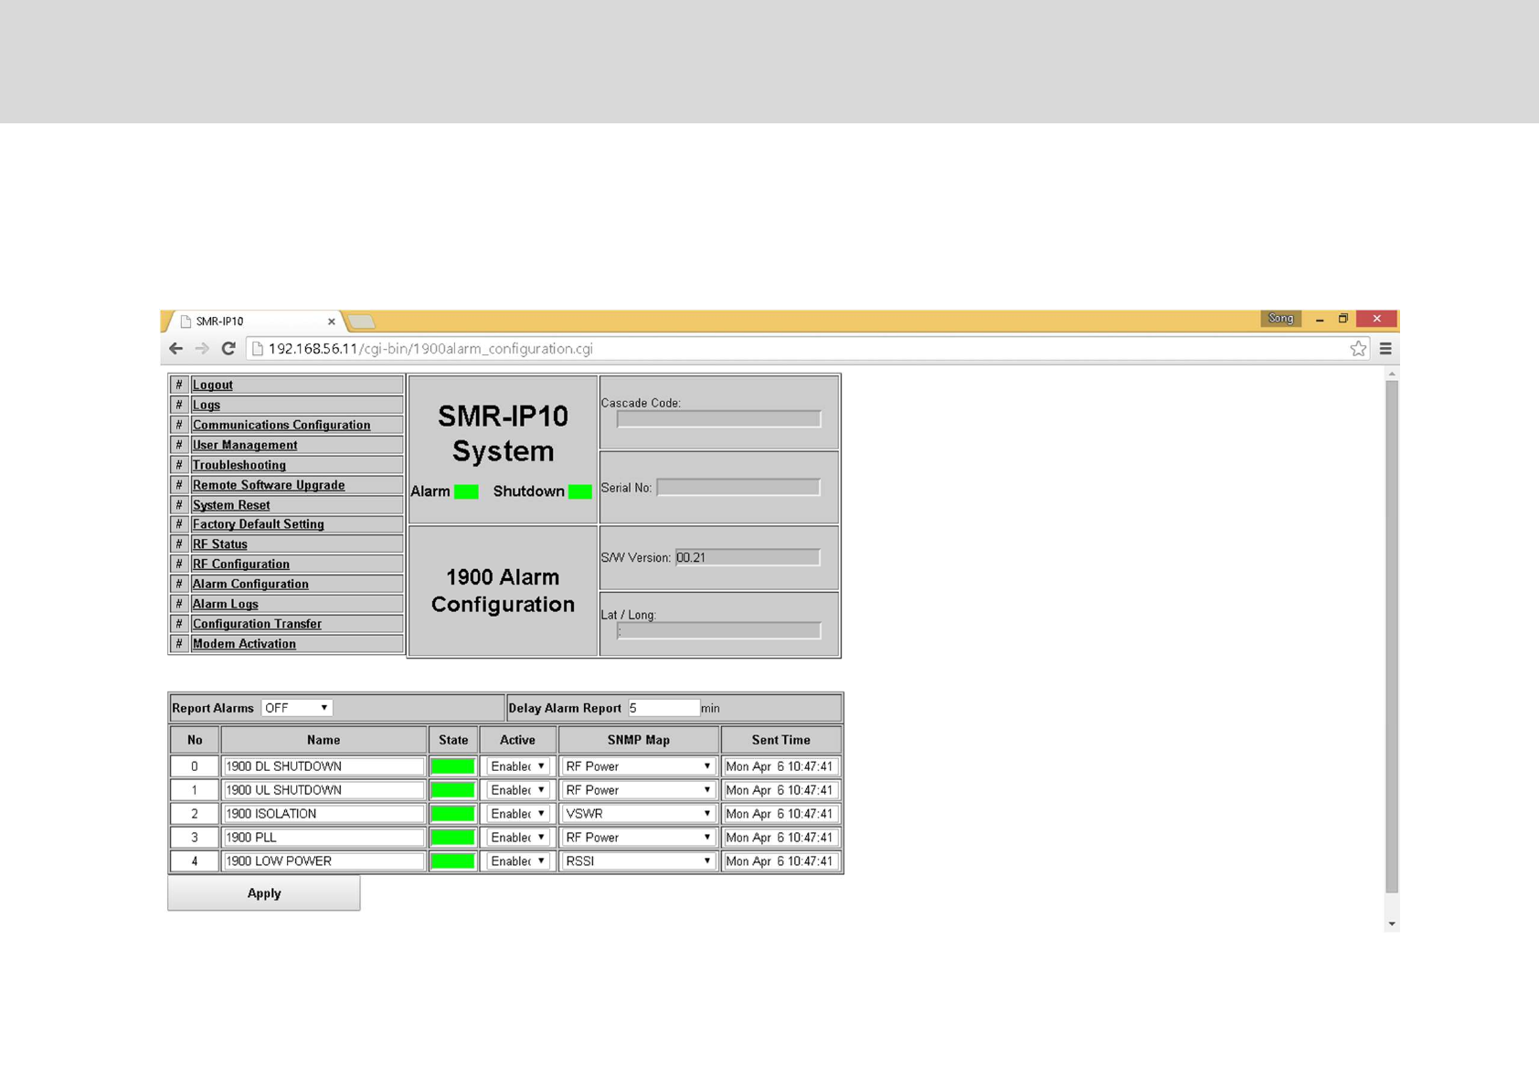The width and height of the screenshot is (1539, 1087).
Task: Open Remote Software Upgrade
Action: pyautogui.click(x=268, y=485)
